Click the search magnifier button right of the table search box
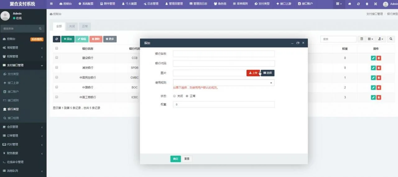 391,39
